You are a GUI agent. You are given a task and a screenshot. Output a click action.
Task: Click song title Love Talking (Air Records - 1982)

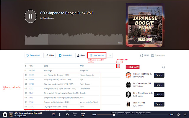[x=56, y=75]
